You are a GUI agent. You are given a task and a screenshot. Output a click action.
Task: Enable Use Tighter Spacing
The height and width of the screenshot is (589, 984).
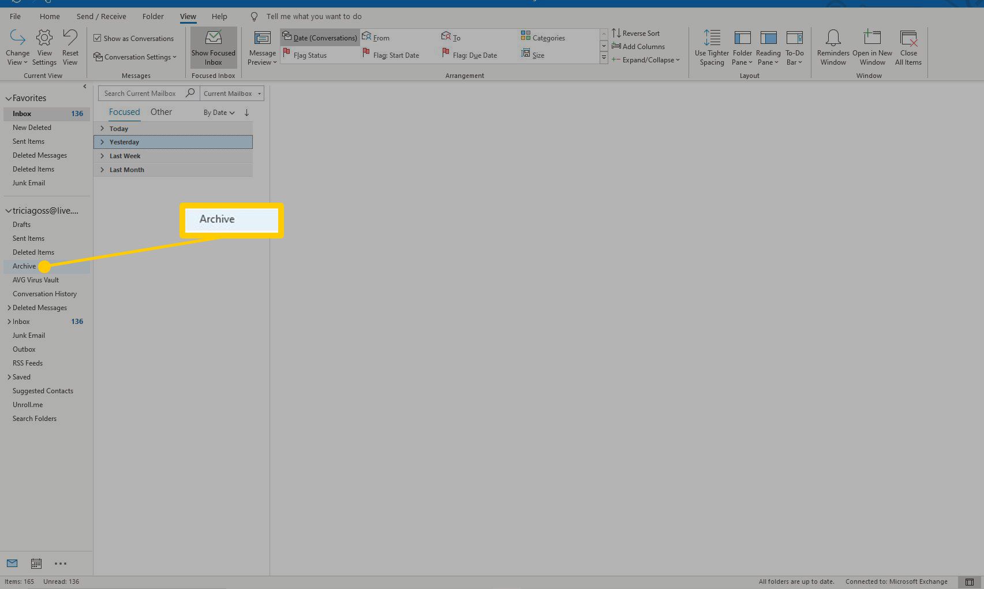coord(712,47)
